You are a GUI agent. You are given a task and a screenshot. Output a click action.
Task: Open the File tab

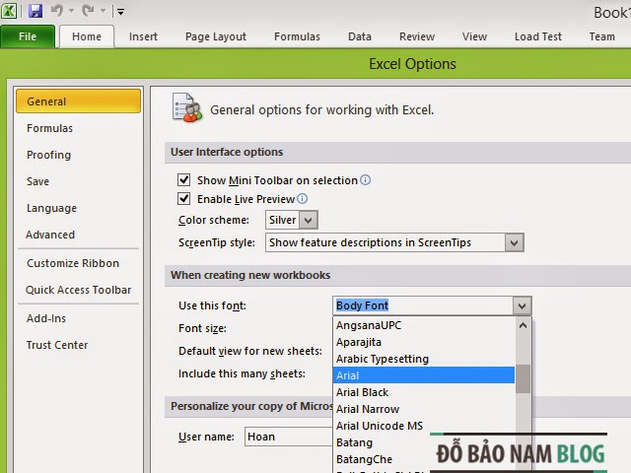pos(28,36)
